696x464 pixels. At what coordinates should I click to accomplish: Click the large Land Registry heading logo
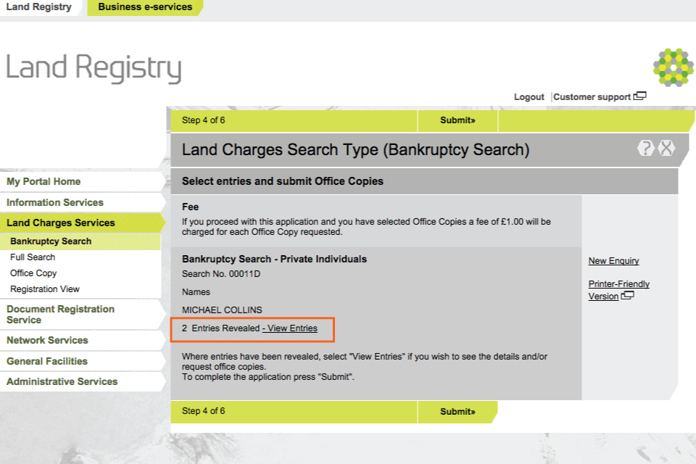[x=94, y=68]
